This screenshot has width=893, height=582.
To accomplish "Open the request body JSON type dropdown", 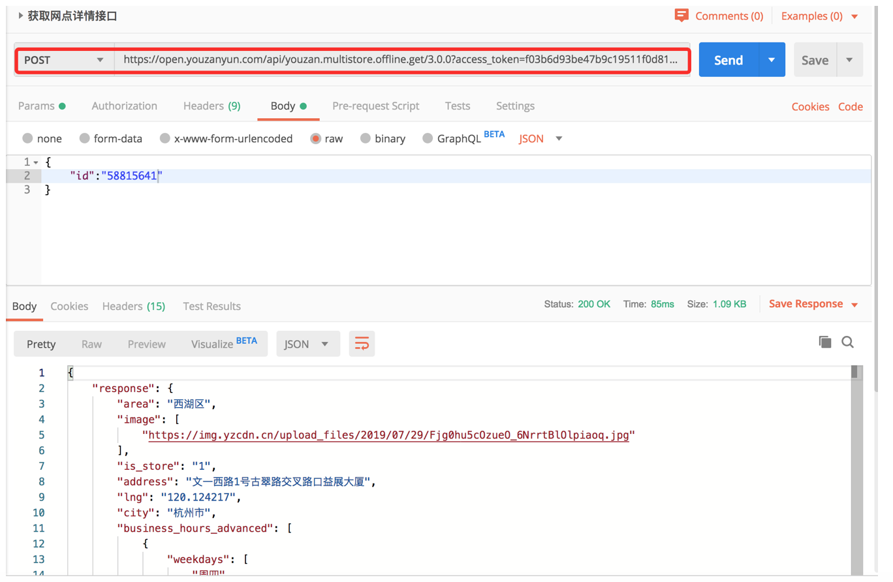I will (x=540, y=138).
